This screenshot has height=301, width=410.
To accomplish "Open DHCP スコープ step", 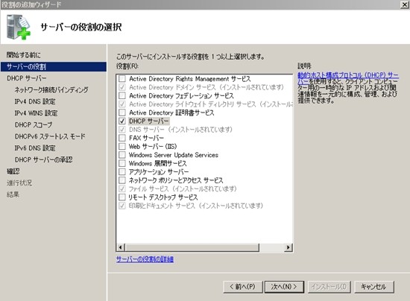I will [34, 125].
